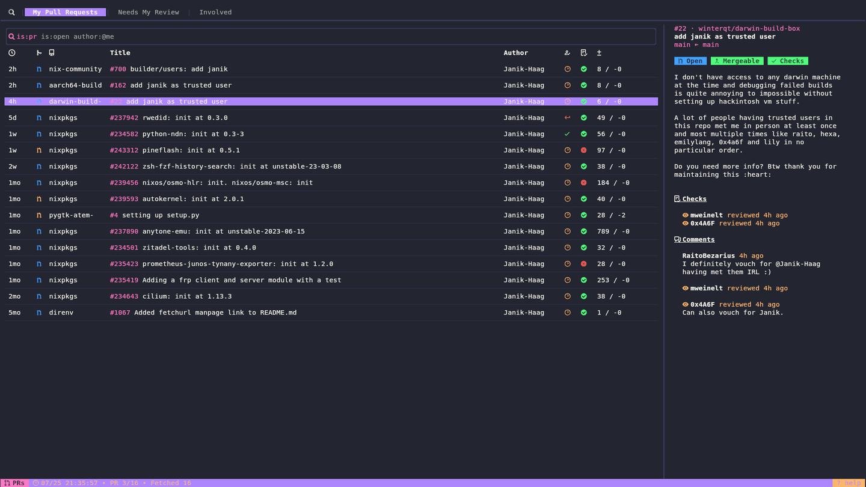Click the review pen column header icon

click(x=567, y=53)
